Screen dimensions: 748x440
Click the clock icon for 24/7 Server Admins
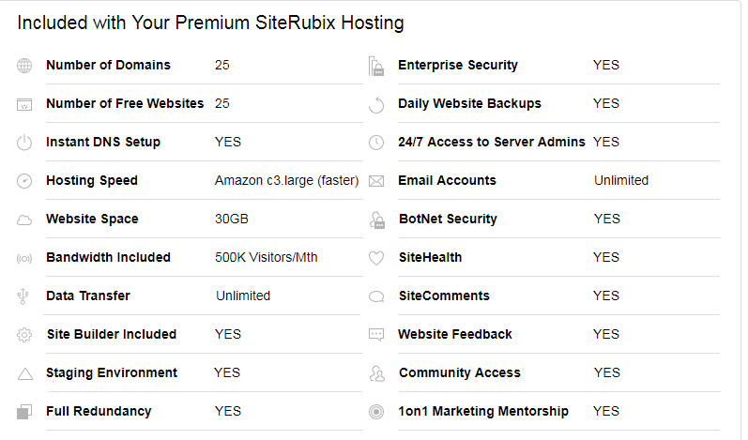tap(376, 142)
